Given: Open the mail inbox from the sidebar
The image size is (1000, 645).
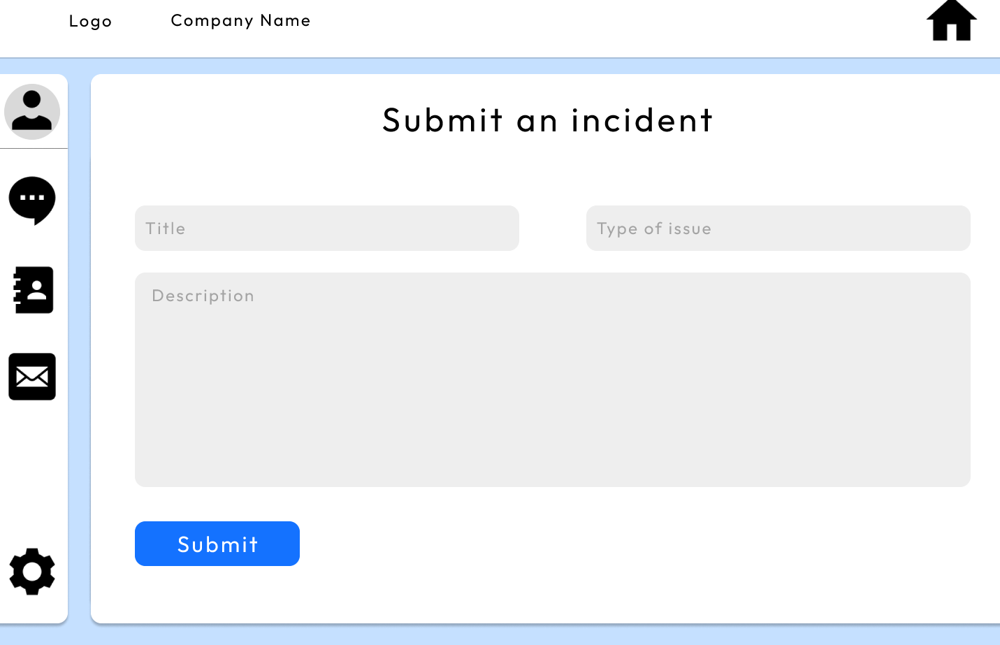Looking at the screenshot, I should tap(32, 377).
